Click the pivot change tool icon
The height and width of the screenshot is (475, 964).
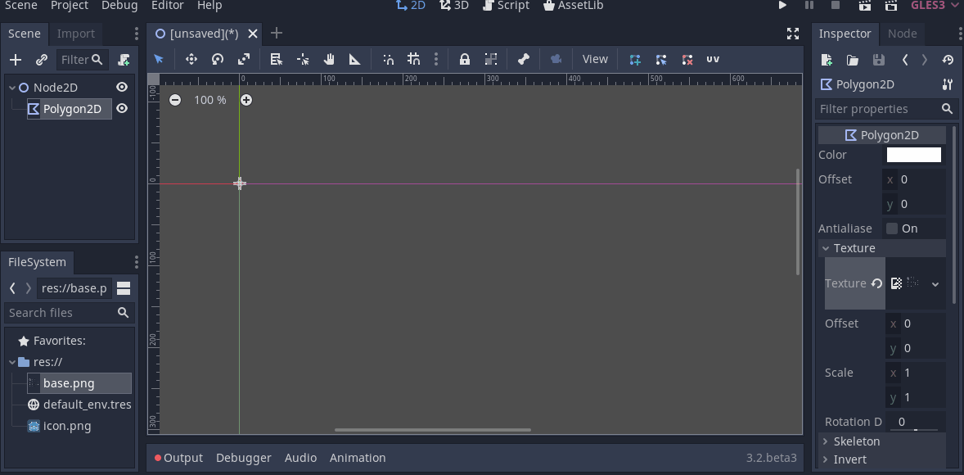303,59
